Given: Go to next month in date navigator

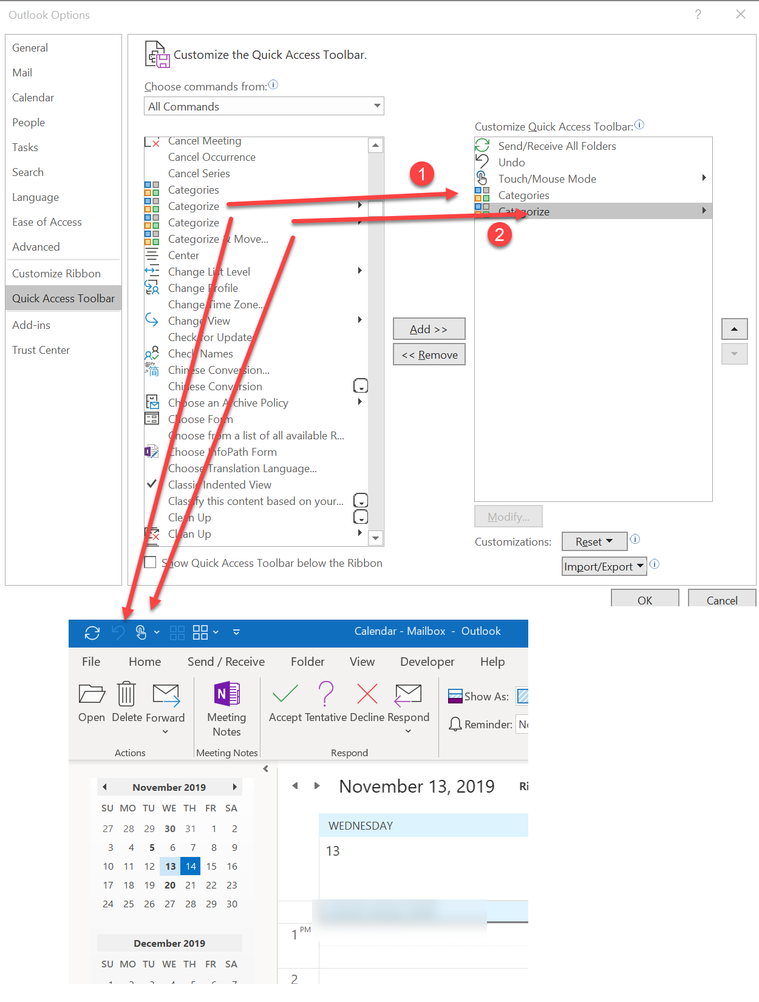Looking at the screenshot, I should (235, 787).
